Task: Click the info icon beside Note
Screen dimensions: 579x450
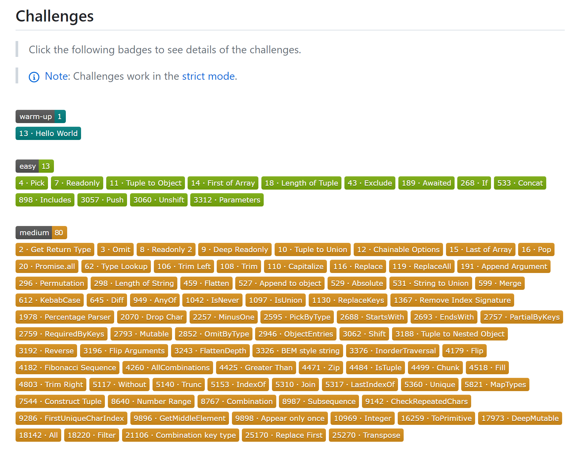Action: click(x=34, y=77)
